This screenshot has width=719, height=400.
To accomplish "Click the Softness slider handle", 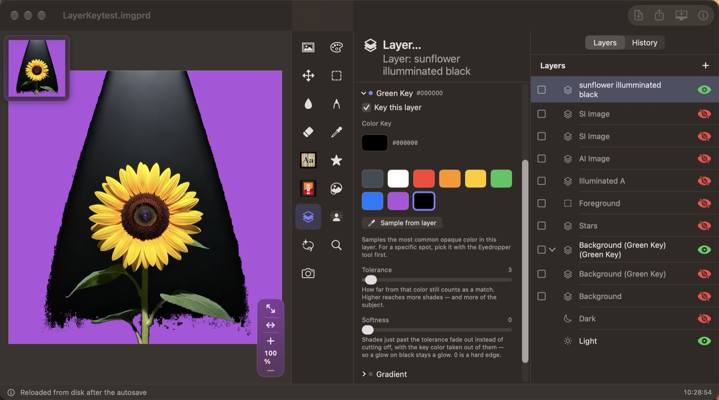I will tap(368, 330).
